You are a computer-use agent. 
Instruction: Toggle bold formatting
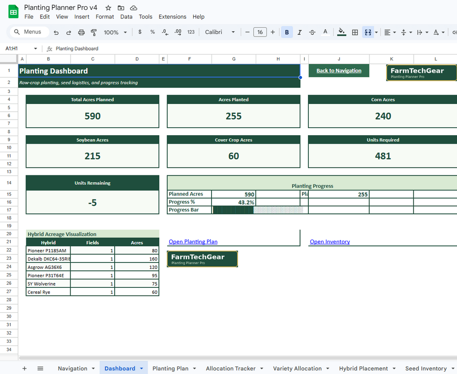coord(287,32)
